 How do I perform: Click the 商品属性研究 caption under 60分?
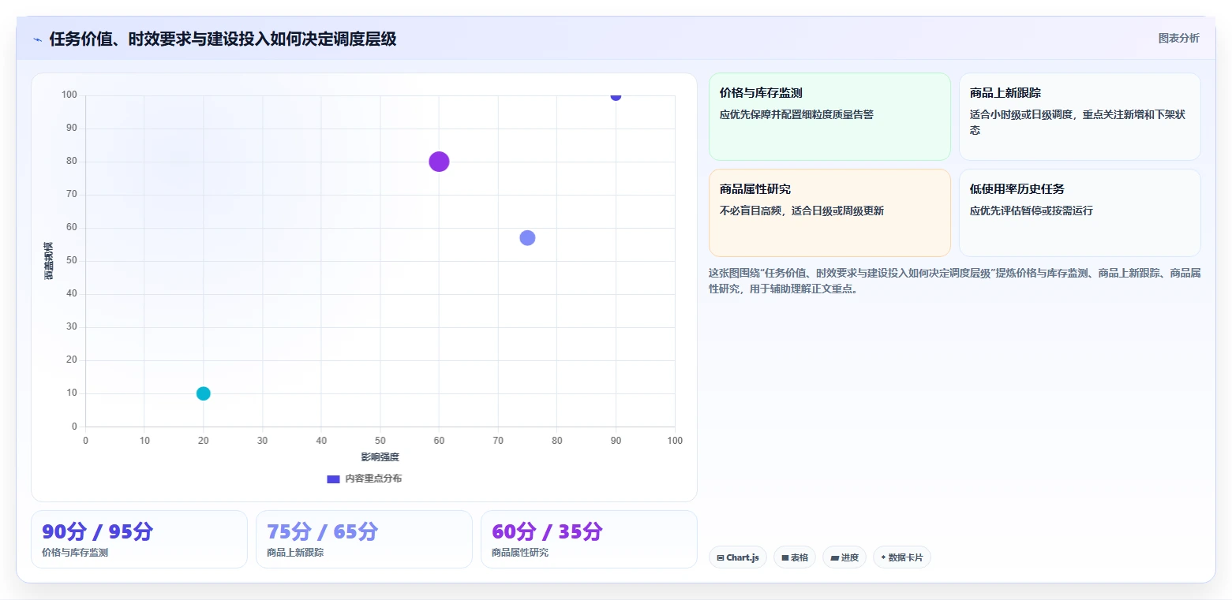click(x=520, y=553)
